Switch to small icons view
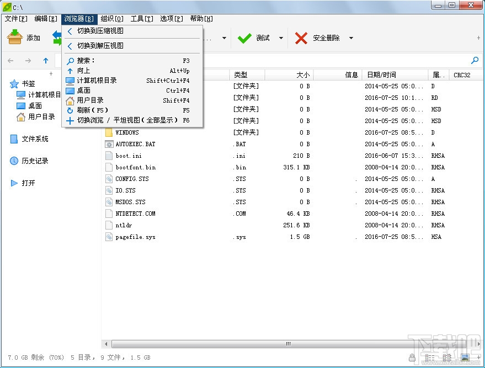Viewport: 485px width, 368px height. (x=447, y=358)
